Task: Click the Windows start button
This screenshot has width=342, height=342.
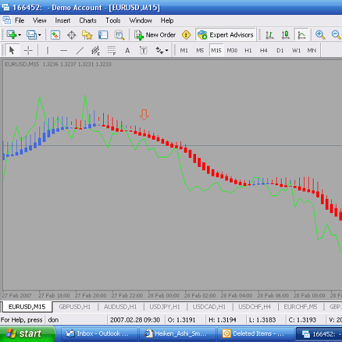Action: [27, 334]
